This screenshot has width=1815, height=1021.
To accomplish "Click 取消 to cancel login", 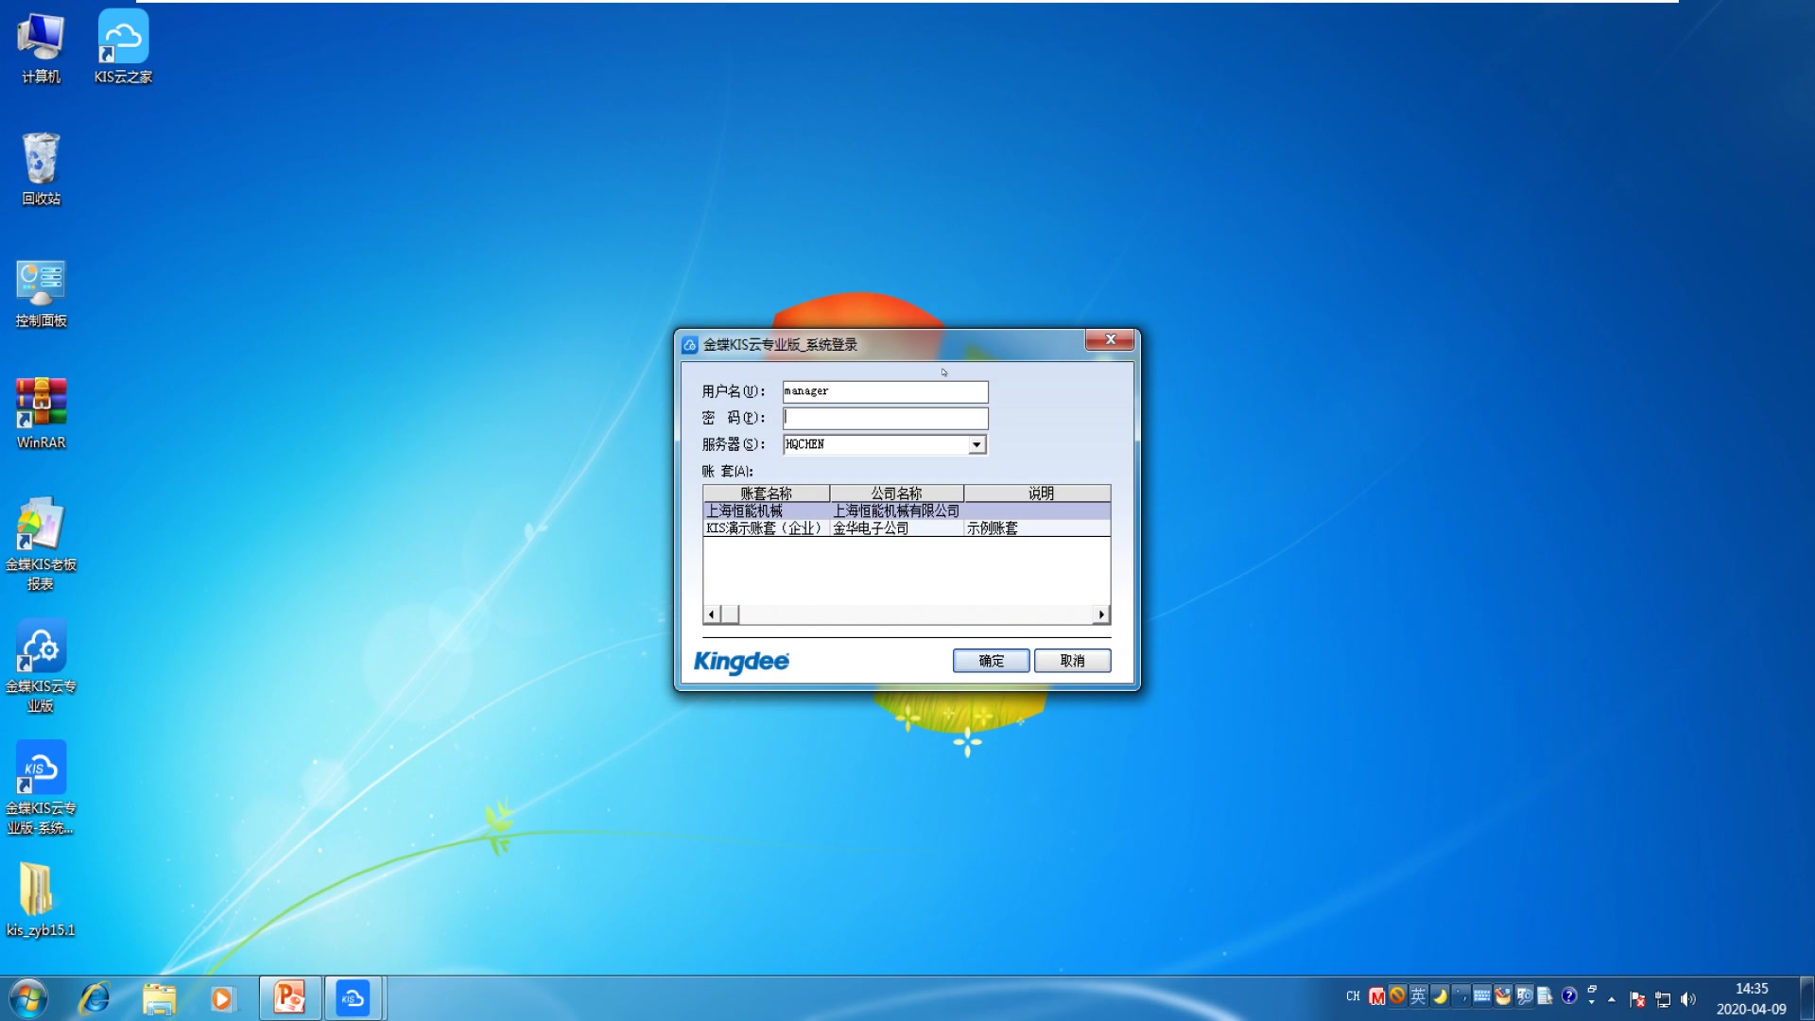I will click(x=1072, y=661).
